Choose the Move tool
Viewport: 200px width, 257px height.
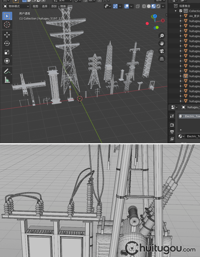(x=7, y=35)
